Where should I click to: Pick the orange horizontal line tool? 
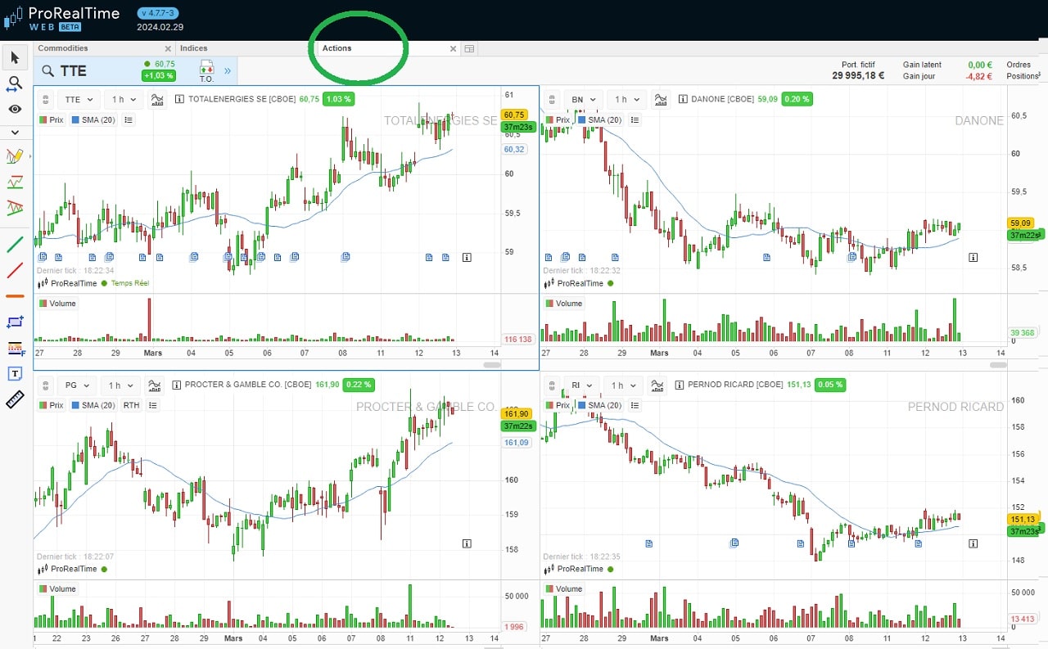(15, 295)
